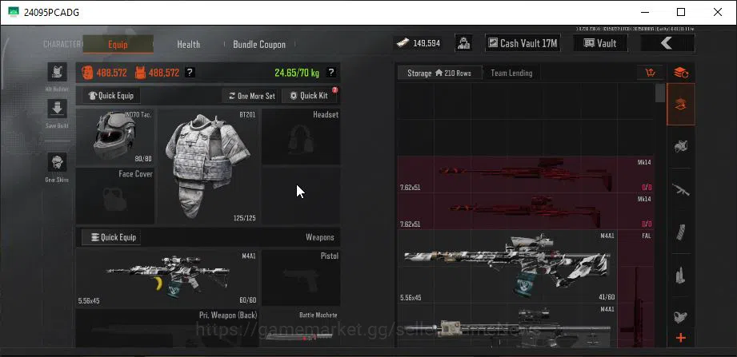Select the BT201 body armor slot
737x357 pixels.
coord(208,167)
